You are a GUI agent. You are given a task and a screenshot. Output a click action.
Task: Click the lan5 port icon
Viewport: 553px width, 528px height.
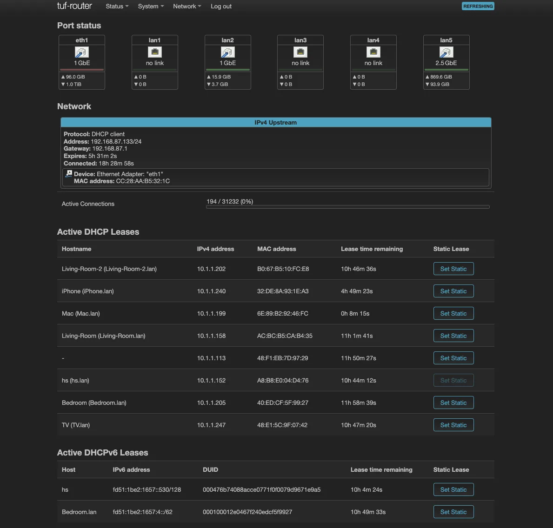click(x=446, y=52)
